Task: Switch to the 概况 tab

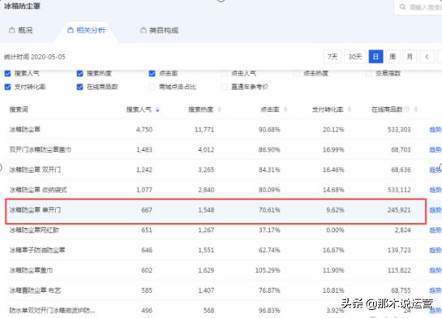Action: click(21, 30)
